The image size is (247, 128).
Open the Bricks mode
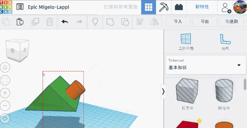coord(179,7)
